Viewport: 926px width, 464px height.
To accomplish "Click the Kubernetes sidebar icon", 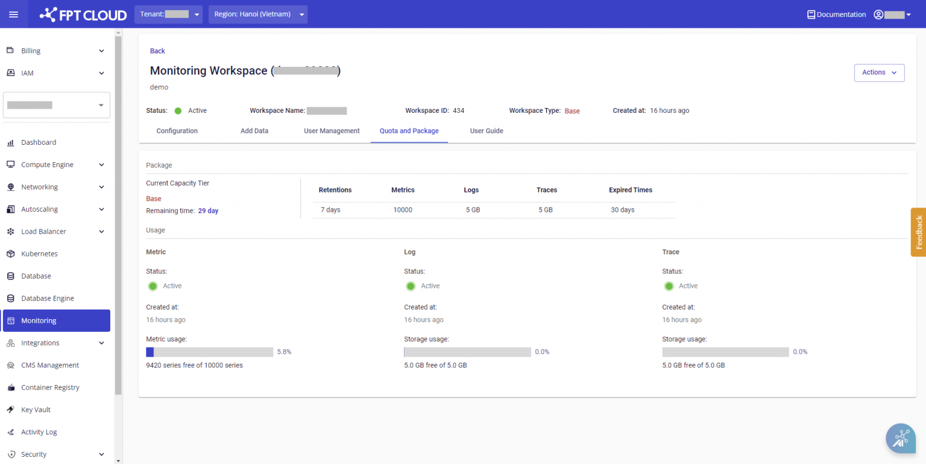I will click(10, 254).
